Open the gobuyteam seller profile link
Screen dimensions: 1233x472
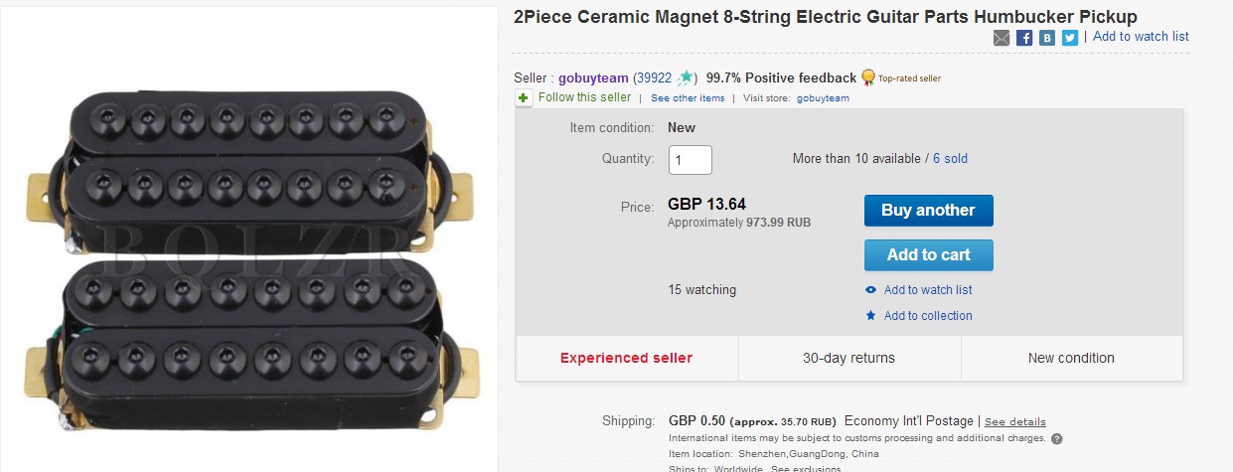coord(593,78)
